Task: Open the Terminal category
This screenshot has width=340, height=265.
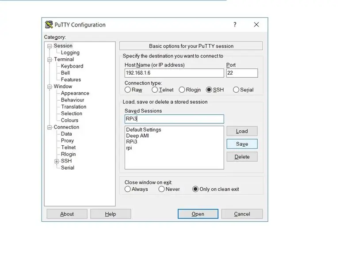Action: [64, 59]
